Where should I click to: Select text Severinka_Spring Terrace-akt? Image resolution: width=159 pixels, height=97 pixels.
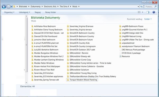coord(46,80)
